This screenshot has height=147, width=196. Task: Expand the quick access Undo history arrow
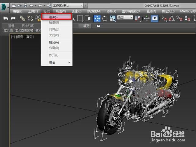[x=35, y=6]
